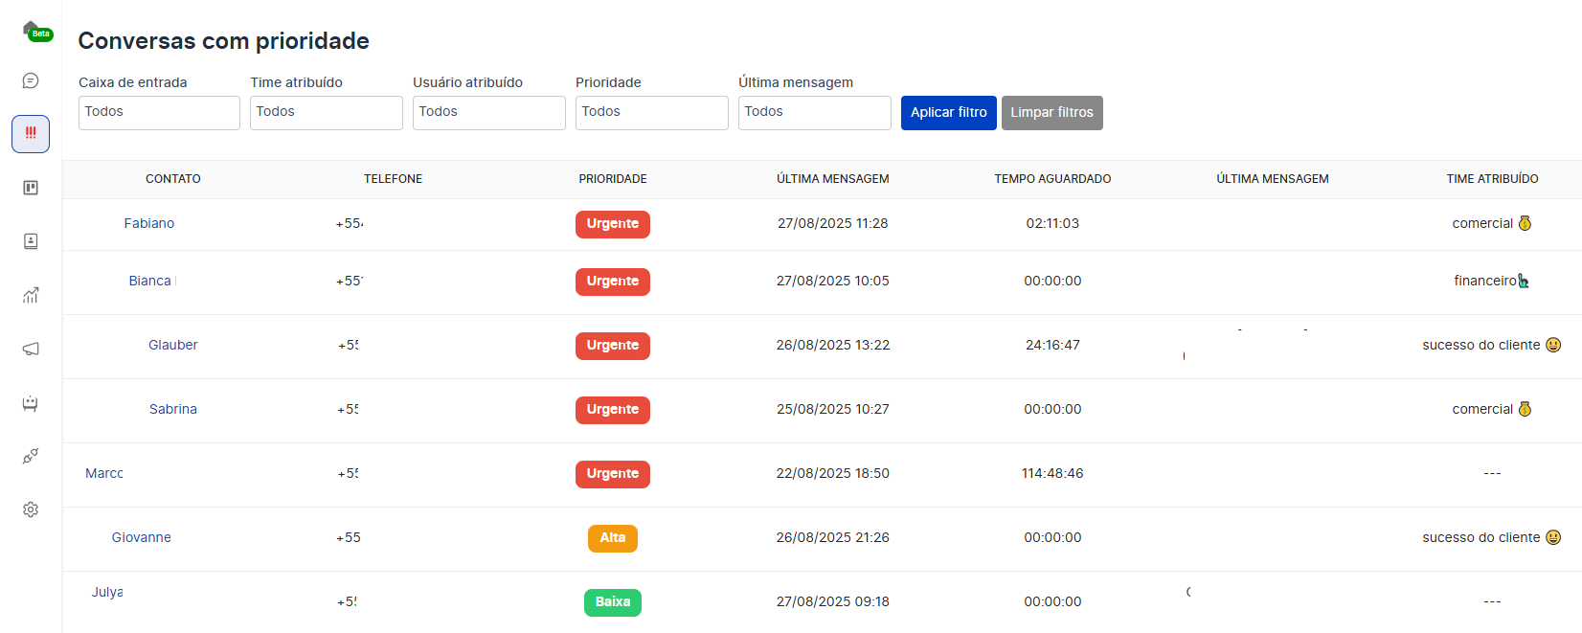Click the Tempo Aguardado column header

(1052, 179)
